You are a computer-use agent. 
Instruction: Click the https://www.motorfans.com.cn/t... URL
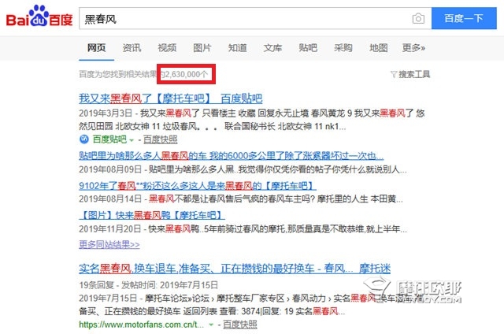point(142,325)
